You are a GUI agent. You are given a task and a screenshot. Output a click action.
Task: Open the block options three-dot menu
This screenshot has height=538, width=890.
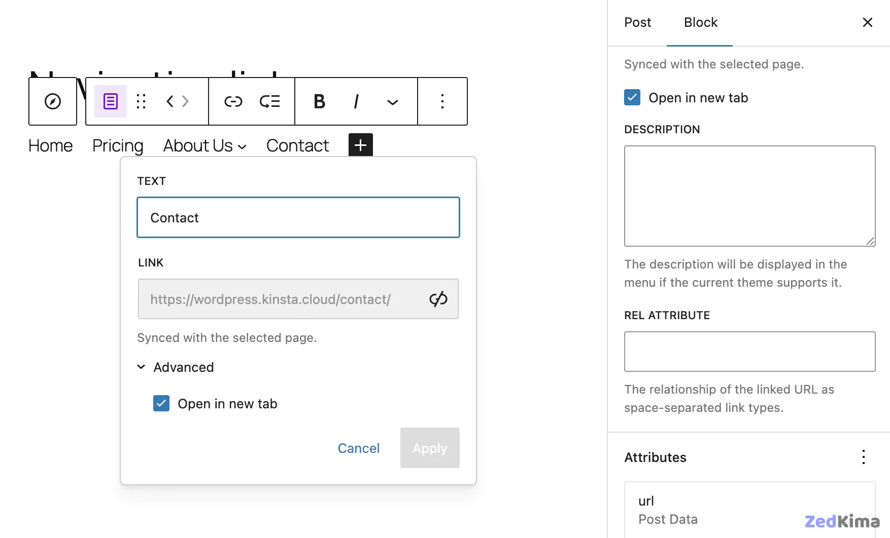[442, 102]
